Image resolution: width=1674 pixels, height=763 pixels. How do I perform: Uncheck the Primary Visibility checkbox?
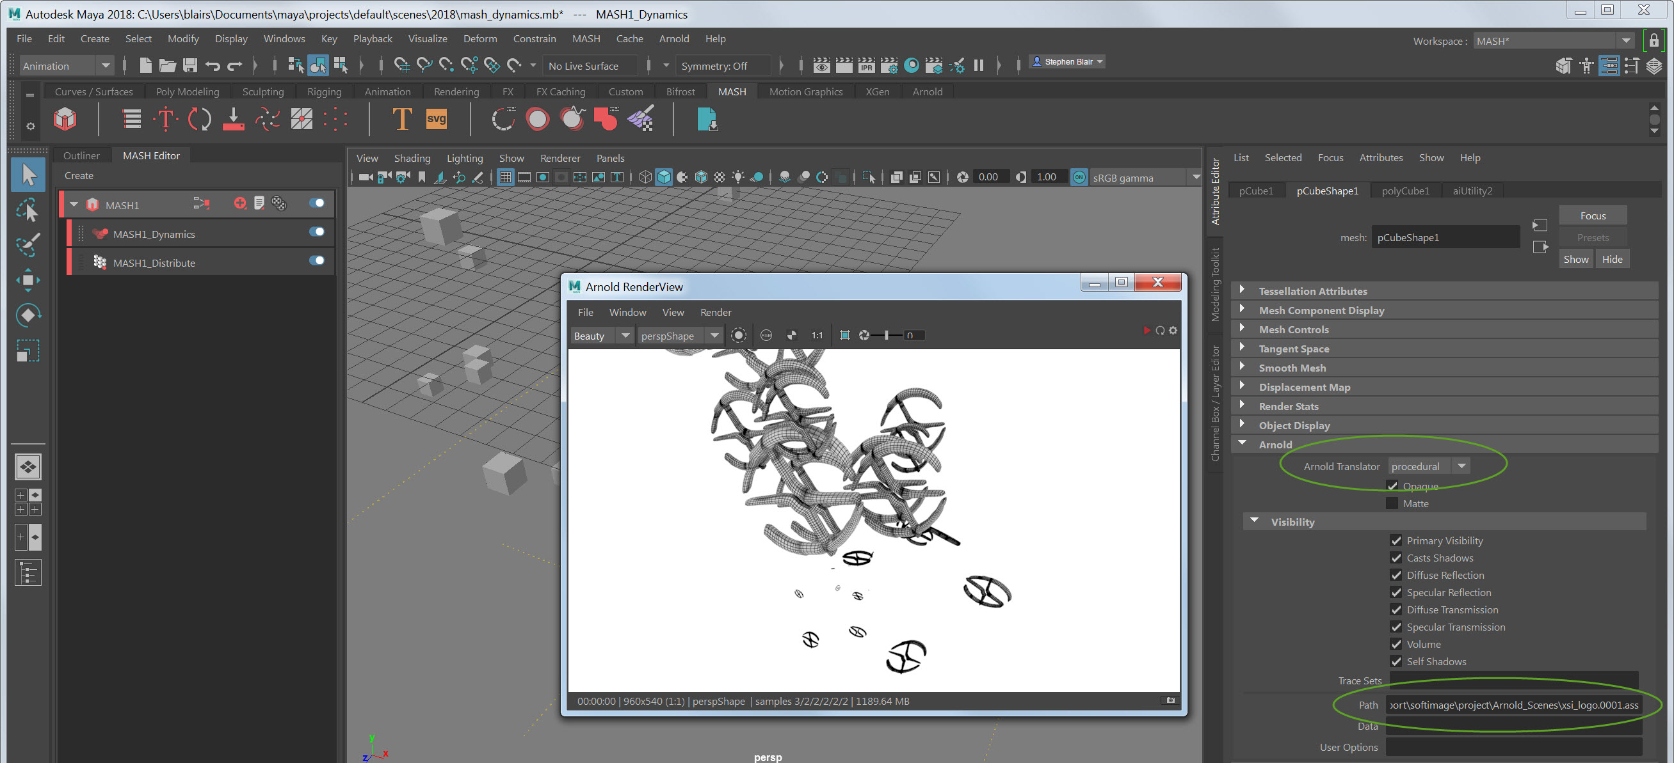click(x=1396, y=540)
